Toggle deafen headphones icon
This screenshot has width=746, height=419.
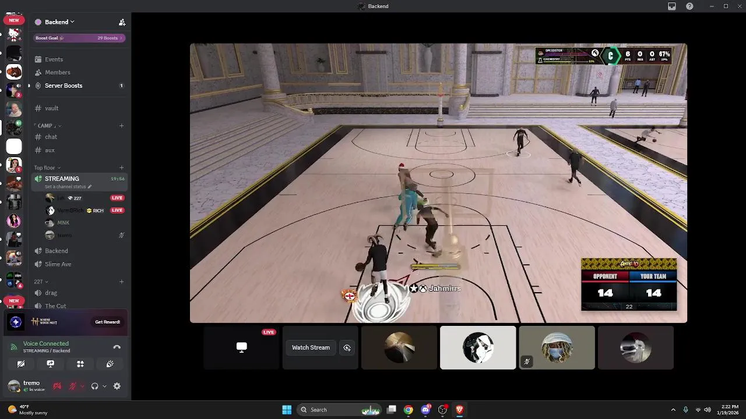coord(94,386)
